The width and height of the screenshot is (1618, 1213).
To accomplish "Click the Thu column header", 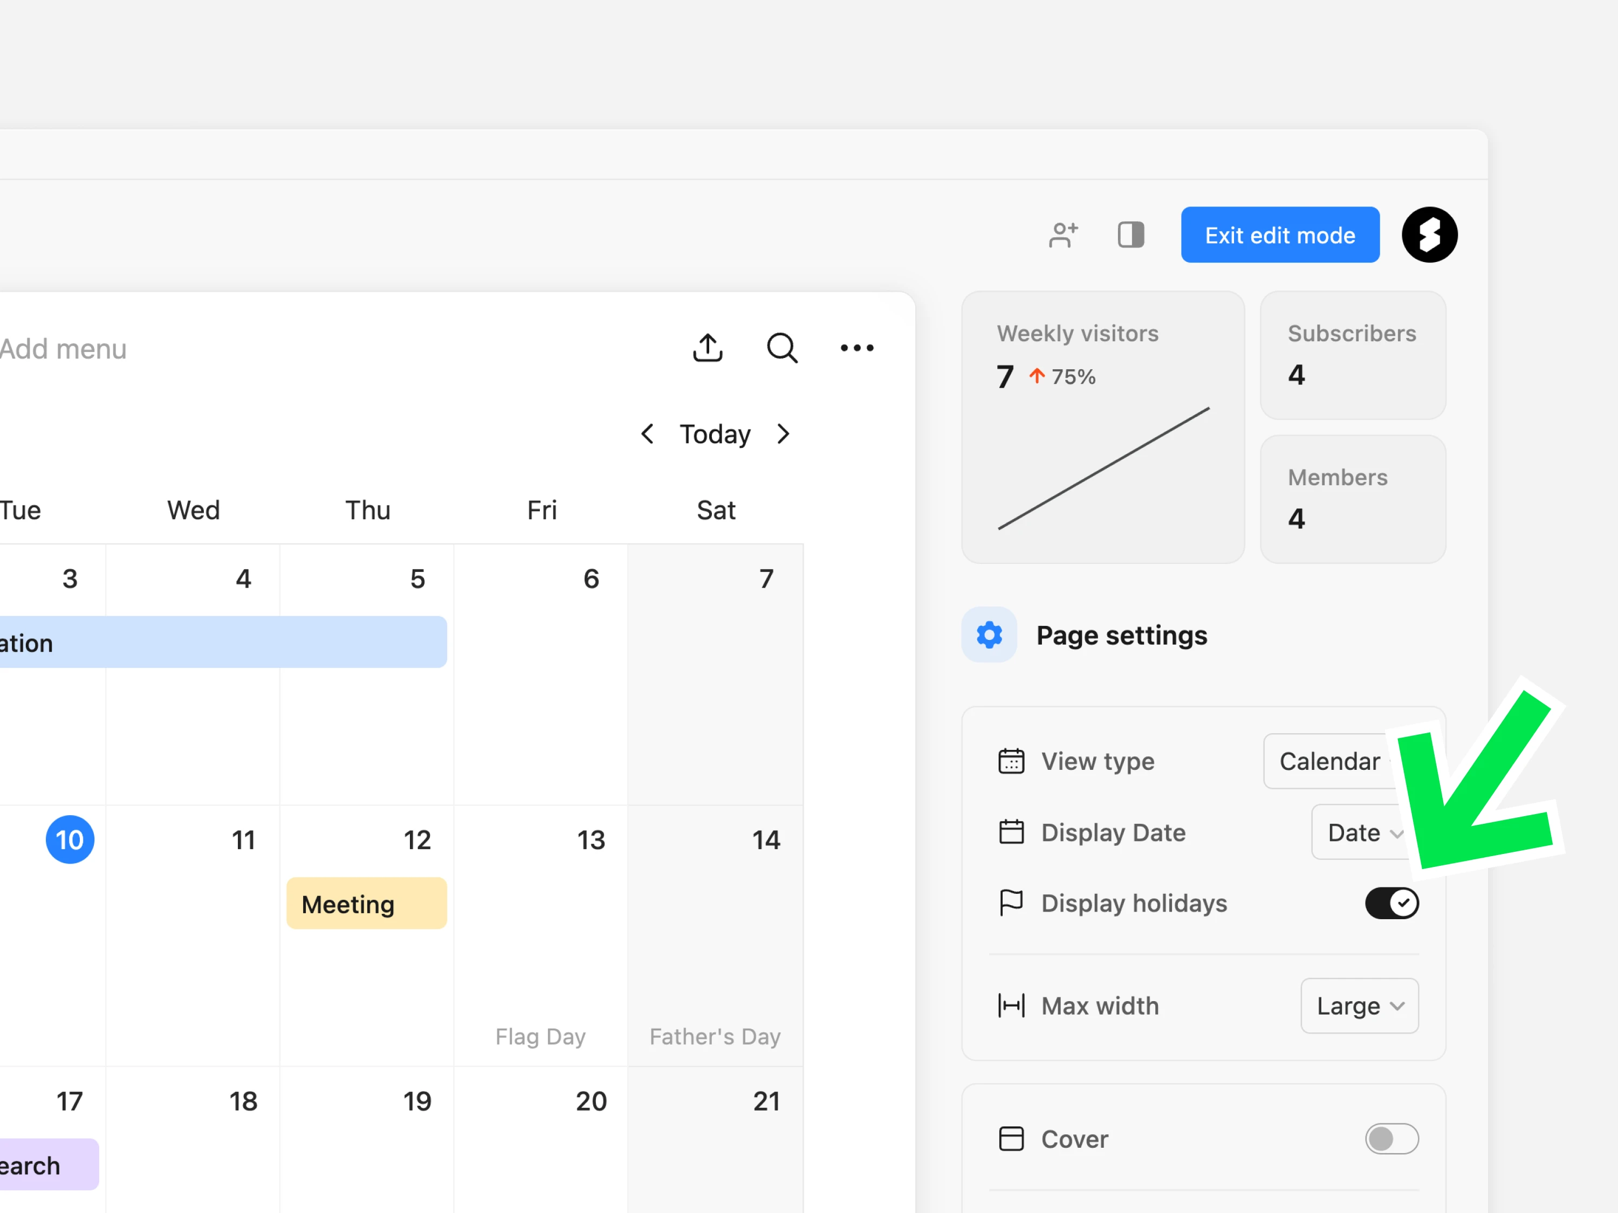I will coord(367,509).
